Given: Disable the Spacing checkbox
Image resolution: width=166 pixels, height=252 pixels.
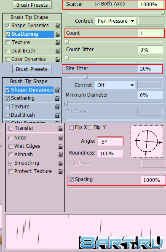Looking at the screenshot, I should [71, 179].
